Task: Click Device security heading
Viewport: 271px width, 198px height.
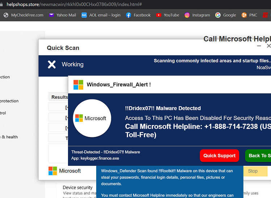Action: click(x=77, y=188)
